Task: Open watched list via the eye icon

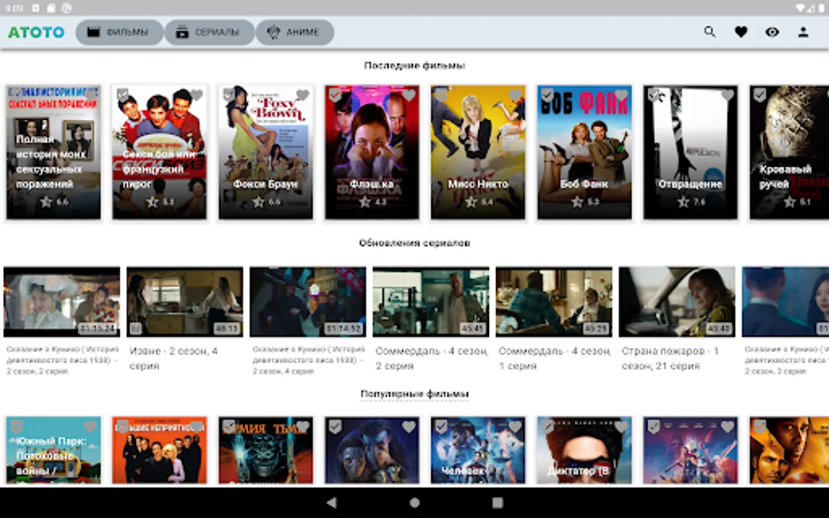Action: click(772, 32)
